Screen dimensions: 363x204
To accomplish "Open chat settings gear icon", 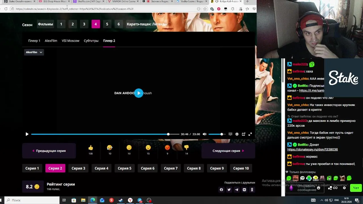I will [x=344, y=188].
